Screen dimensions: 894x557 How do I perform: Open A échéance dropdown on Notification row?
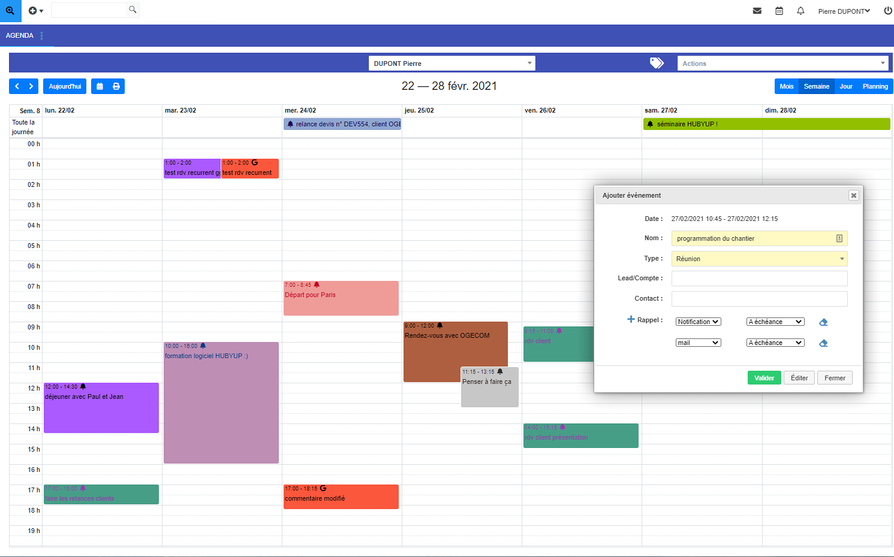775,322
